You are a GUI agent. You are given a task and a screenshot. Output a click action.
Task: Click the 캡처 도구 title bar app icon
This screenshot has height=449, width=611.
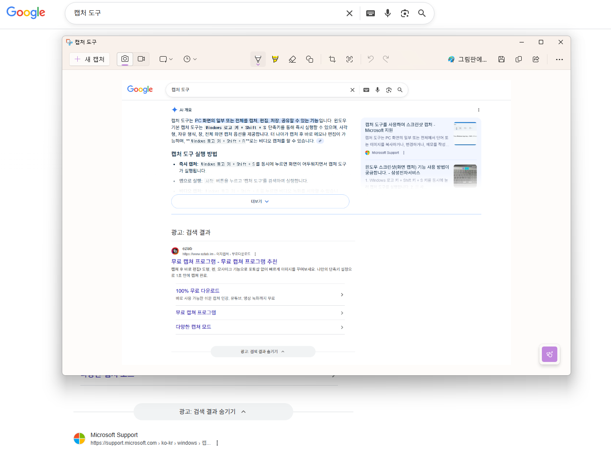pyautogui.click(x=69, y=42)
